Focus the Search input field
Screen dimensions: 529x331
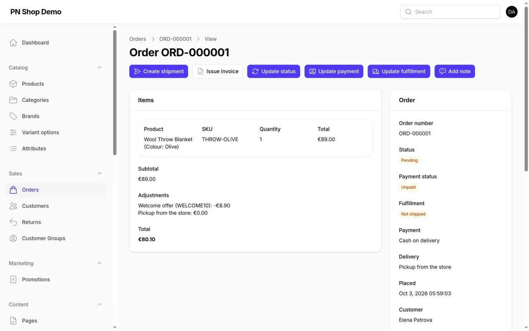pos(450,12)
